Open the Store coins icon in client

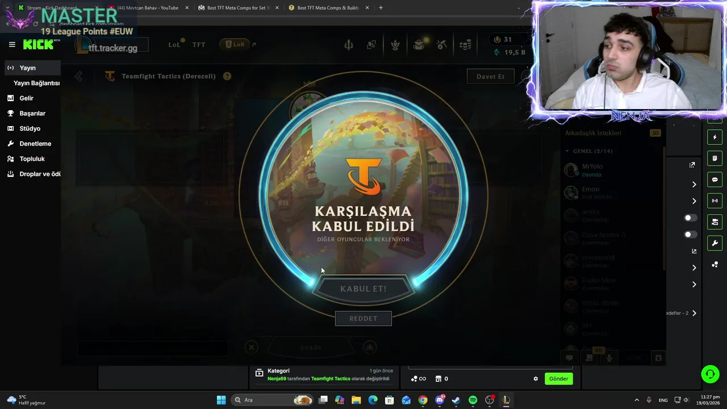[465, 44]
